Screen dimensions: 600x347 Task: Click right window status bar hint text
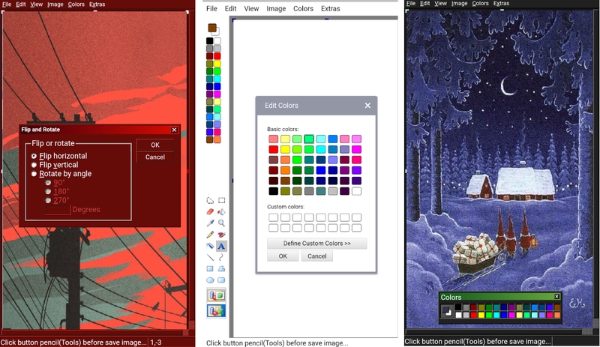478,341
